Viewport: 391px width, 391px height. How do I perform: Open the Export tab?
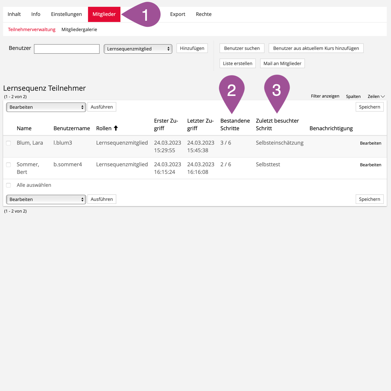coord(177,14)
